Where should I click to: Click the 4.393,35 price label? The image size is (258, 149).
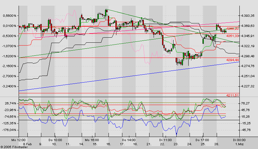(x=248, y=16)
